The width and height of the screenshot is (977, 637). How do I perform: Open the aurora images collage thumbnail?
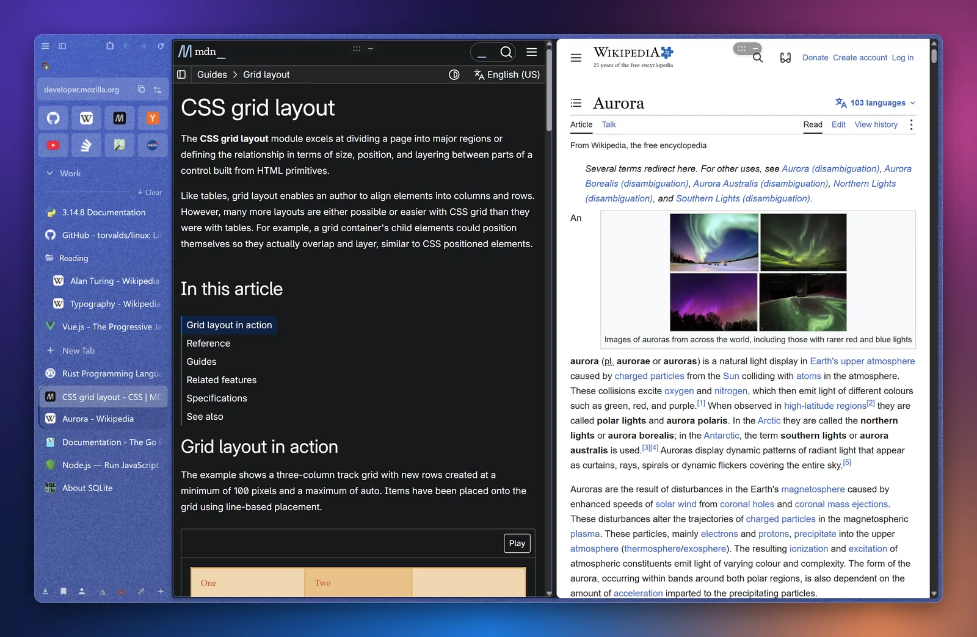758,272
